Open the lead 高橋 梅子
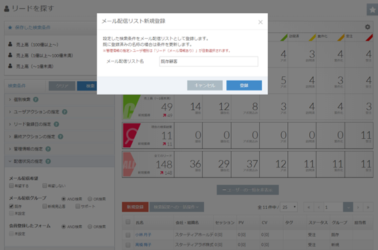Image resolution: width=378 pixels, height=250 pixels. [143, 245]
